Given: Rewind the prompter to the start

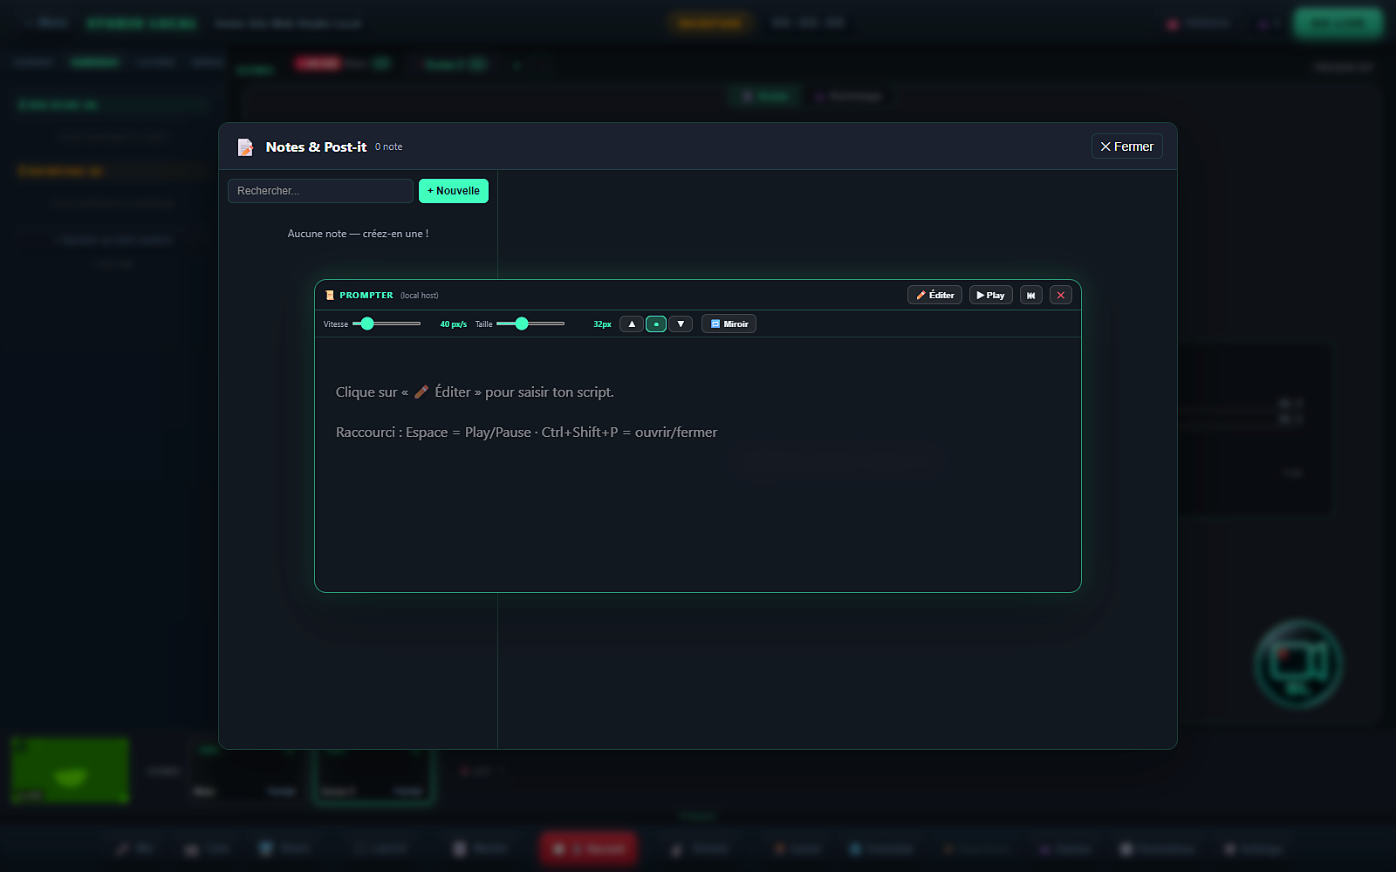Looking at the screenshot, I should click(1031, 296).
